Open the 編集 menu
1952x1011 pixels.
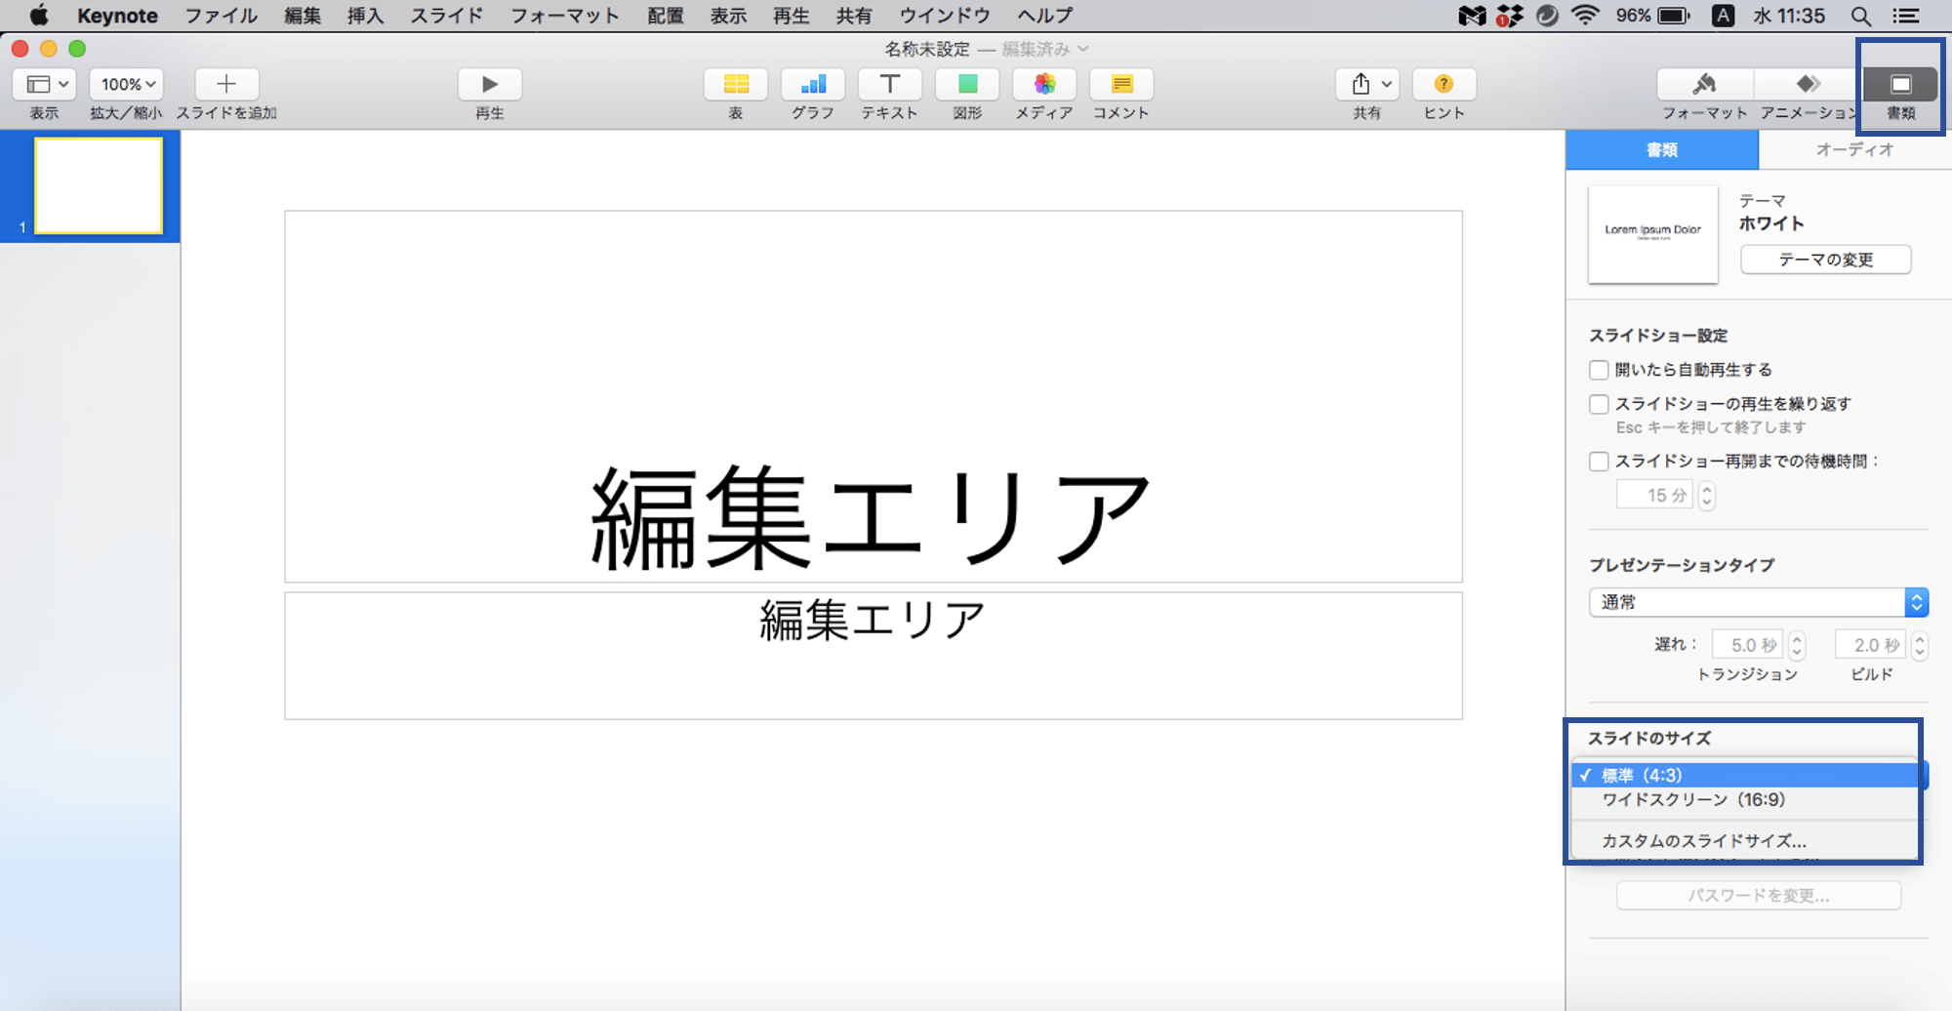303,16
